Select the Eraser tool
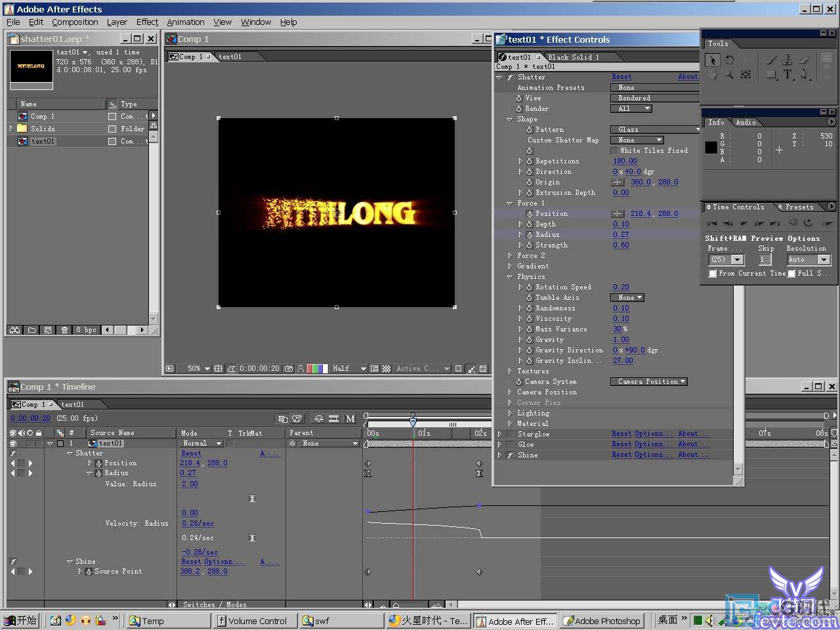 pyautogui.click(x=804, y=60)
